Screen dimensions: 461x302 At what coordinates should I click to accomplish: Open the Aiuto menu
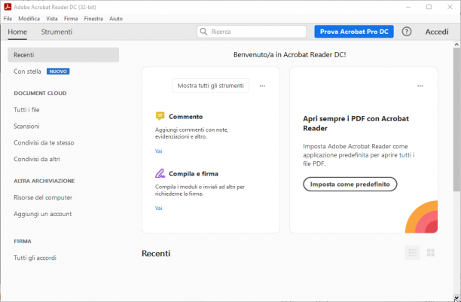point(116,19)
